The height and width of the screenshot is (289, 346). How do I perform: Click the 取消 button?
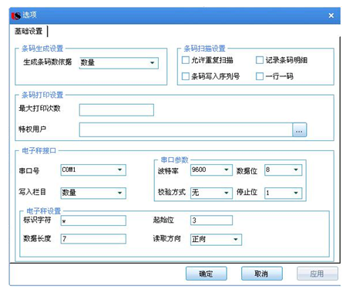(x=262, y=274)
